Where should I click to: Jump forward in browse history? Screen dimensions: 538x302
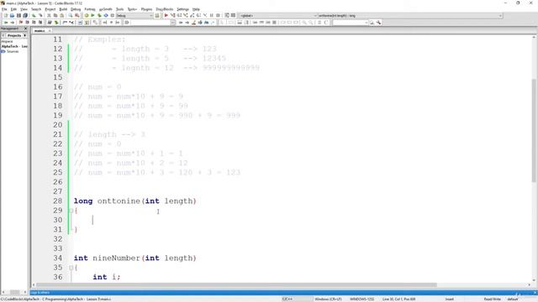[13, 23]
